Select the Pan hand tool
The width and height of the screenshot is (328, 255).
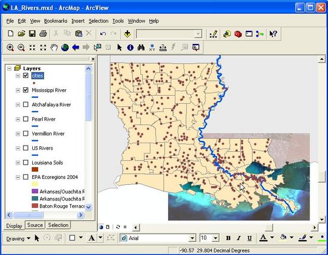coord(54,48)
